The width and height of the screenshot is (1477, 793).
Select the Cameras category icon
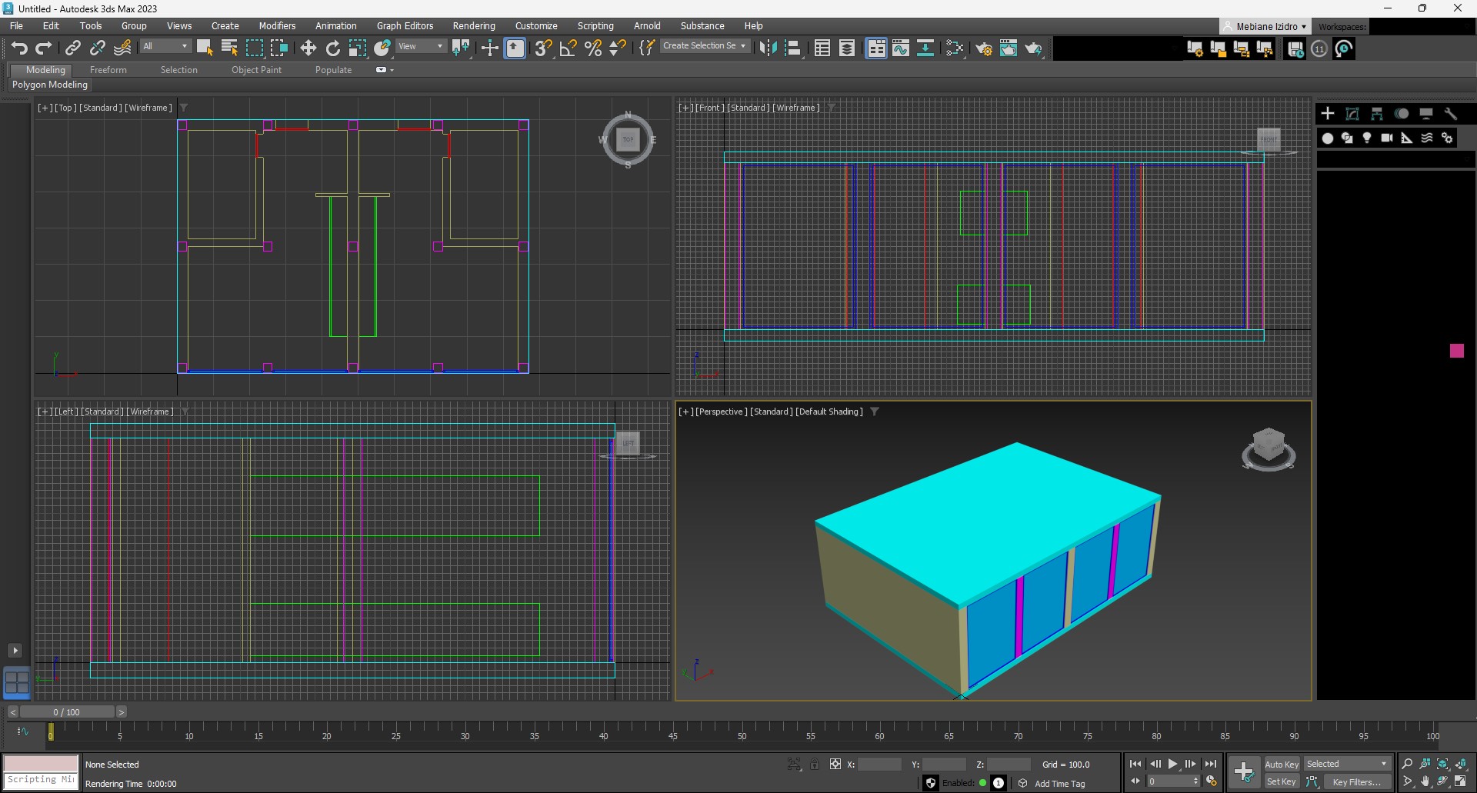(x=1386, y=138)
